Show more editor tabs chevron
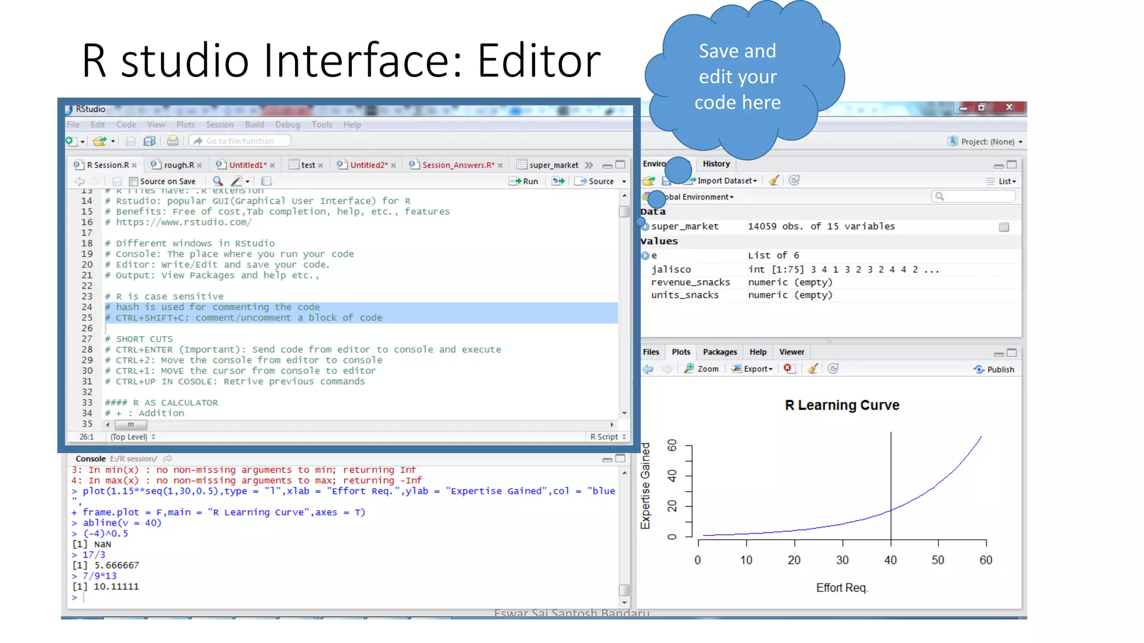The height and width of the screenshot is (643, 1144). pyautogui.click(x=589, y=165)
